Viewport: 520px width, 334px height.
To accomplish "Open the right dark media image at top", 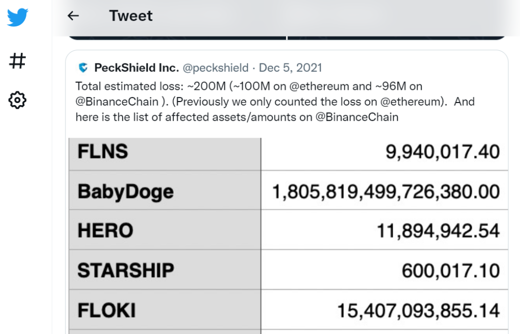I will (x=397, y=37).
